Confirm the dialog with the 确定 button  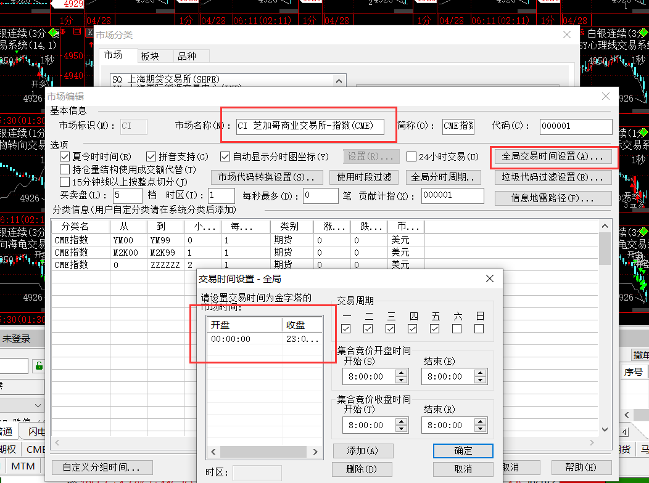[x=463, y=451]
